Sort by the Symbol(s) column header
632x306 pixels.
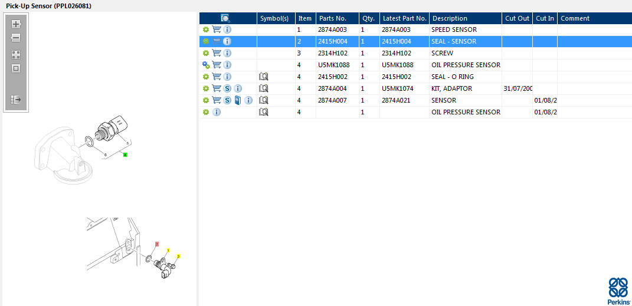point(276,18)
